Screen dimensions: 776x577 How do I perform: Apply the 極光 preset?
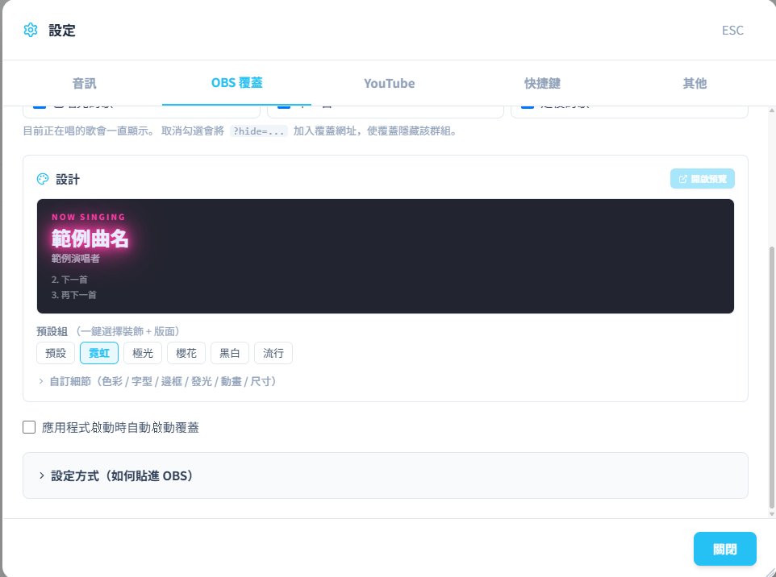pyautogui.click(x=143, y=353)
